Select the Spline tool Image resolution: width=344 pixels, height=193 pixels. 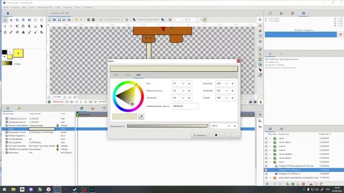(x=23, y=26)
